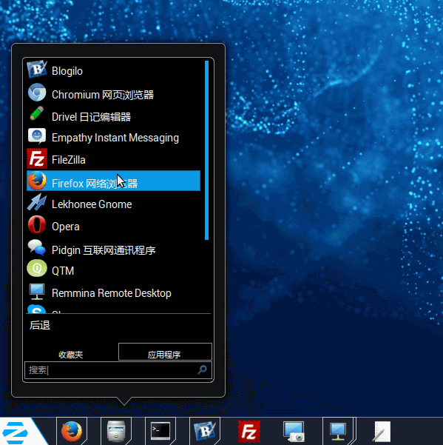Click the 后退 back button
The width and height of the screenshot is (443, 445).
(40, 325)
